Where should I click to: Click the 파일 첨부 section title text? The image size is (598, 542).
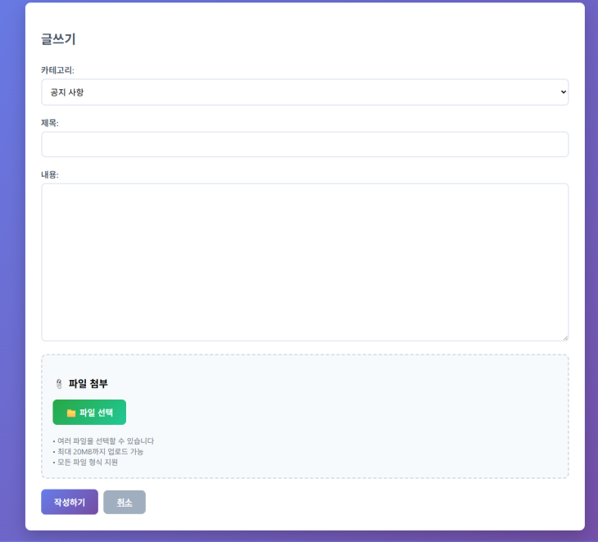(x=88, y=384)
